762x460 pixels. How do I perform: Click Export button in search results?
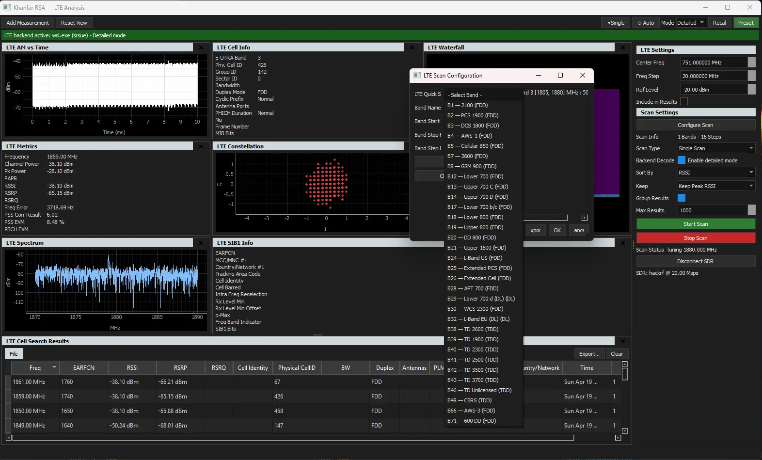tap(589, 354)
